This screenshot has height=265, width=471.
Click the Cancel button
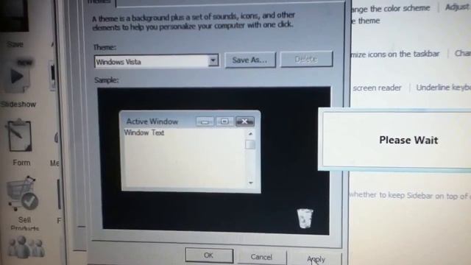tap(262, 257)
